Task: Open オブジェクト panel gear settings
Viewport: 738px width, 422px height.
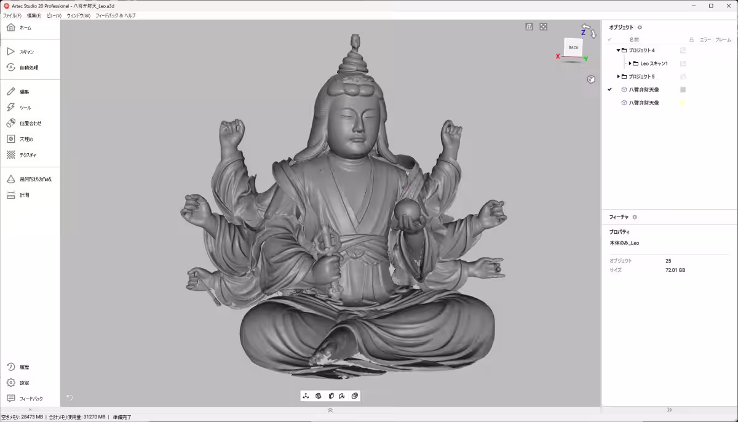Action: (640, 27)
